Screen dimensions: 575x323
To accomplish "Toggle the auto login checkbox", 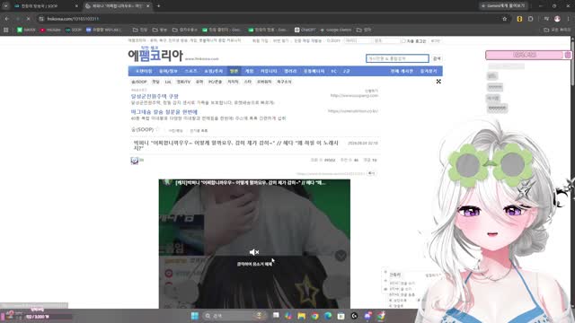I will 403,40.
